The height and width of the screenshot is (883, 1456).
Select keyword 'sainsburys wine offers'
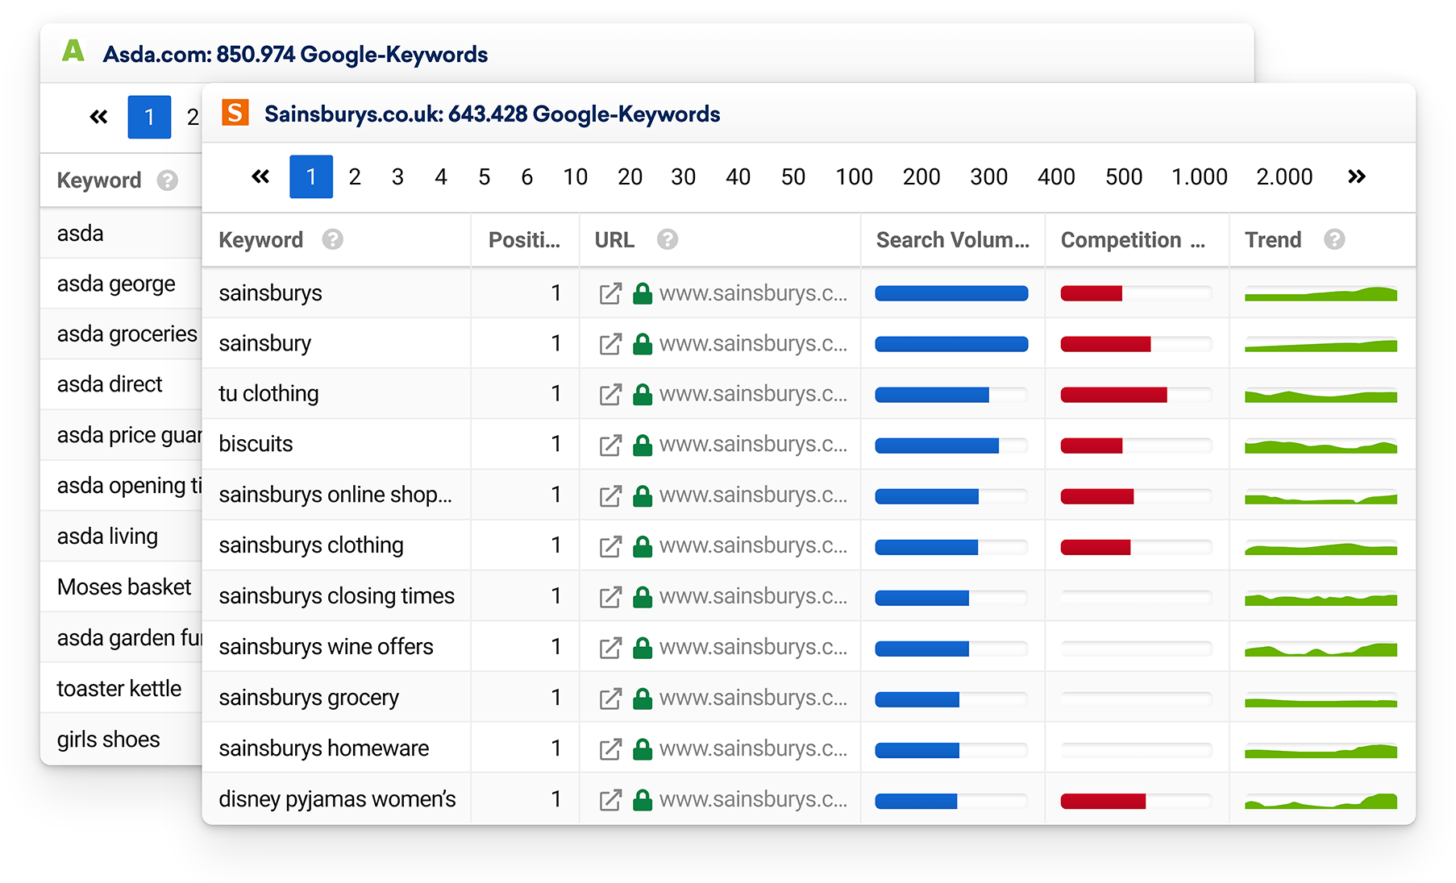326,647
